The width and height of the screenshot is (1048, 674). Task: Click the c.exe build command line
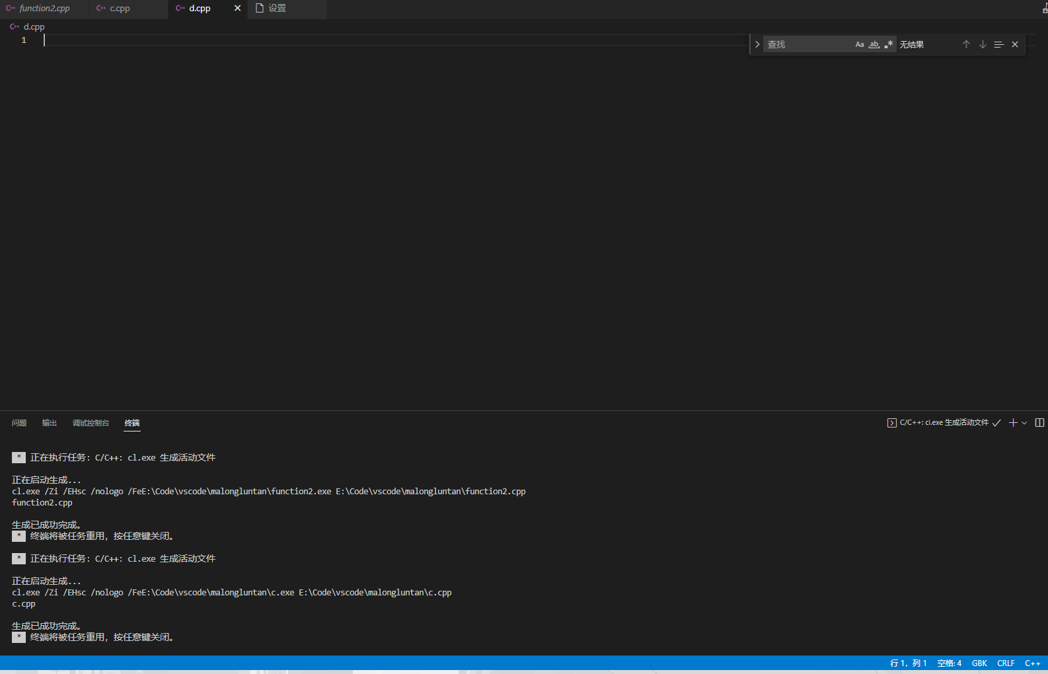tap(232, 593)
